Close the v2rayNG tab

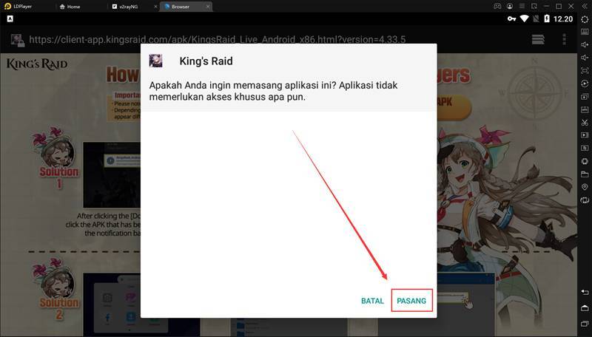(155, 7)
